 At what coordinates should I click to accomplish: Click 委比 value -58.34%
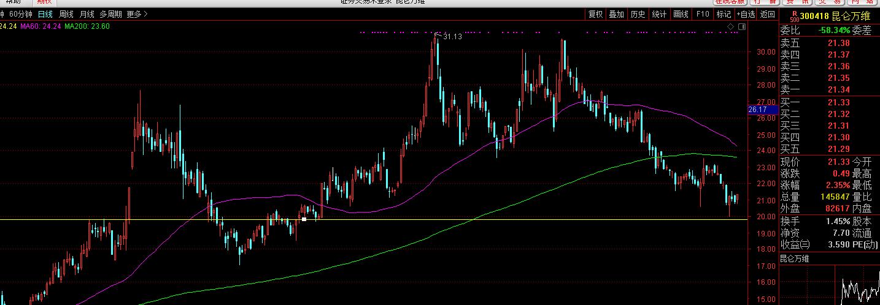coord(835,30)
